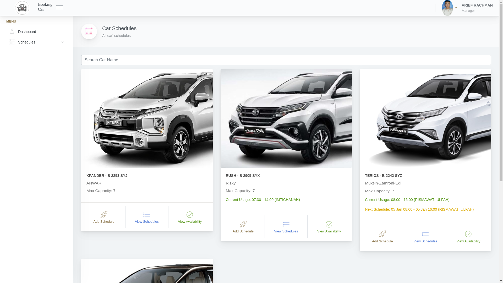Toggle the hamburger sidebar menu
This screenshot has height=283, width=503.
coord(60,7)
